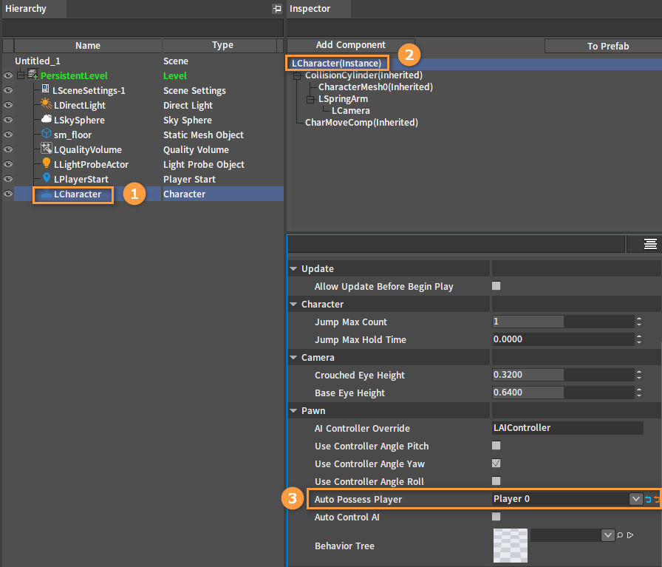Click the Name column header

pyautogui.click(x=88, y=45)
